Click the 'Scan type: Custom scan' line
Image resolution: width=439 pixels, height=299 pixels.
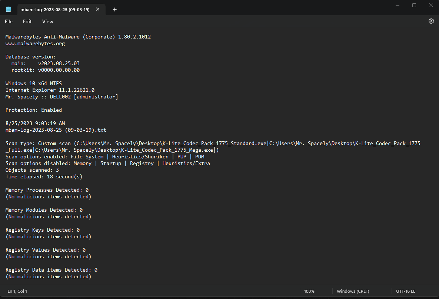[x=213, y=147]
